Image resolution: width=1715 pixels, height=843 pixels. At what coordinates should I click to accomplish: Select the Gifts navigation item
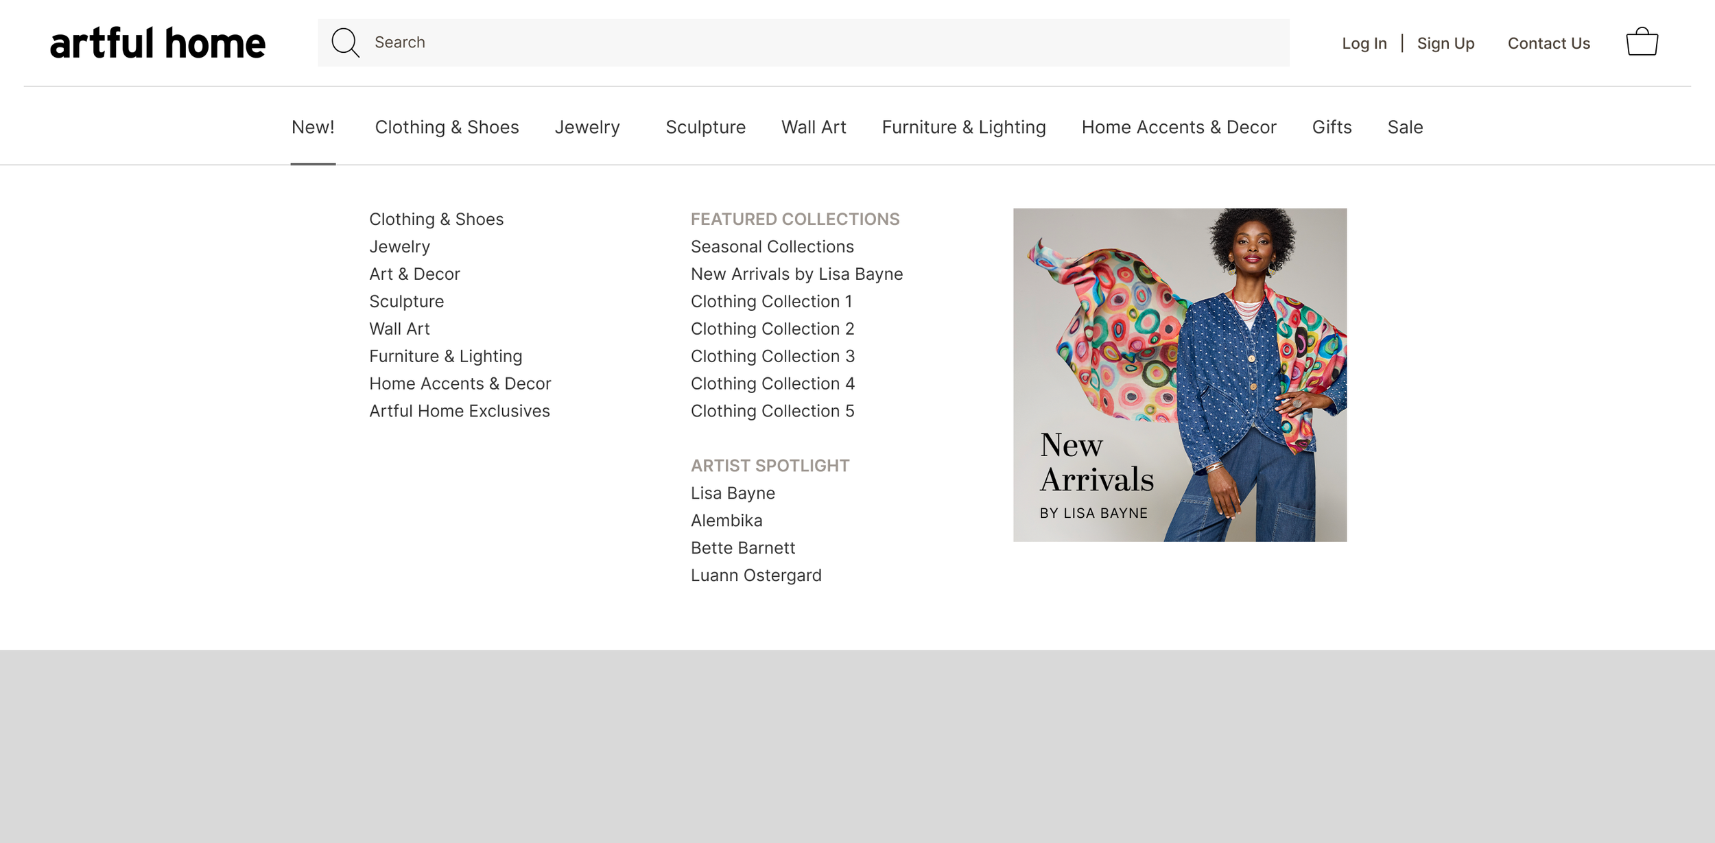(1332, 127)
